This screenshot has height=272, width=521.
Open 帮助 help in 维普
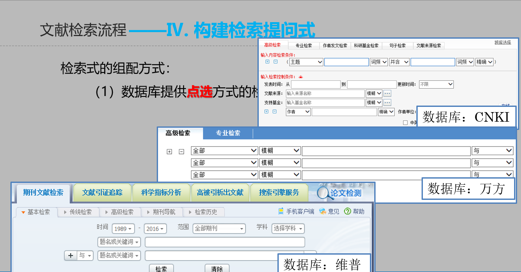click(x=354, y=212)
